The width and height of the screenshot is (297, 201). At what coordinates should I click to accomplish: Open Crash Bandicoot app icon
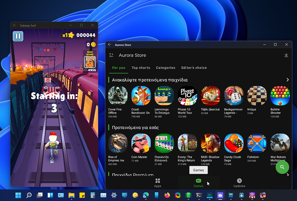[x=141, y=96]
